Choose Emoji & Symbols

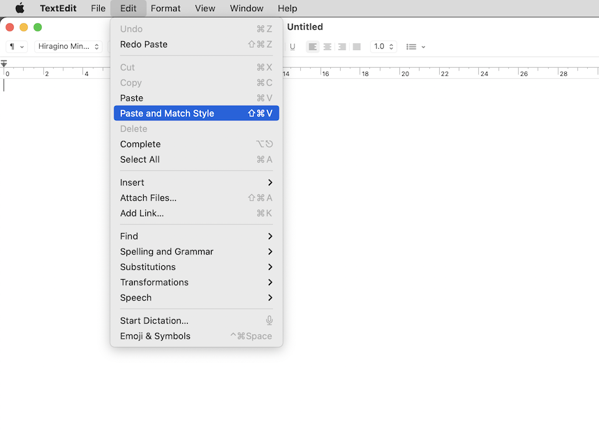click(x=196, y=336)
